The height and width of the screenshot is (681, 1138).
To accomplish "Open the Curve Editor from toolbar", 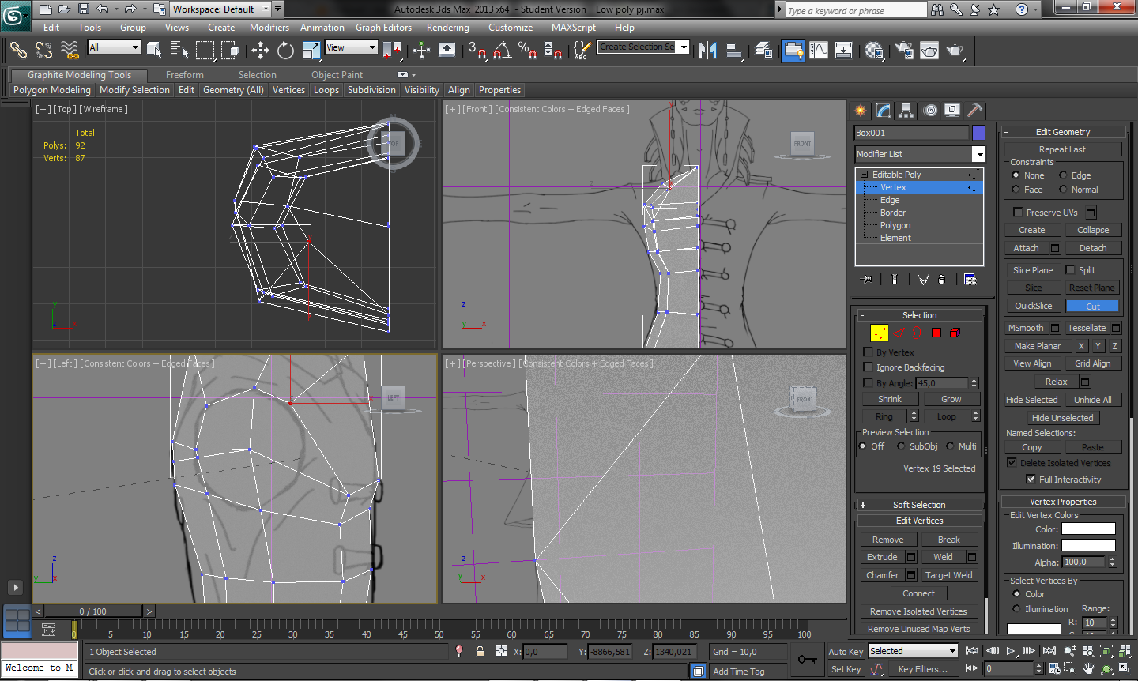I will point(819,51).
